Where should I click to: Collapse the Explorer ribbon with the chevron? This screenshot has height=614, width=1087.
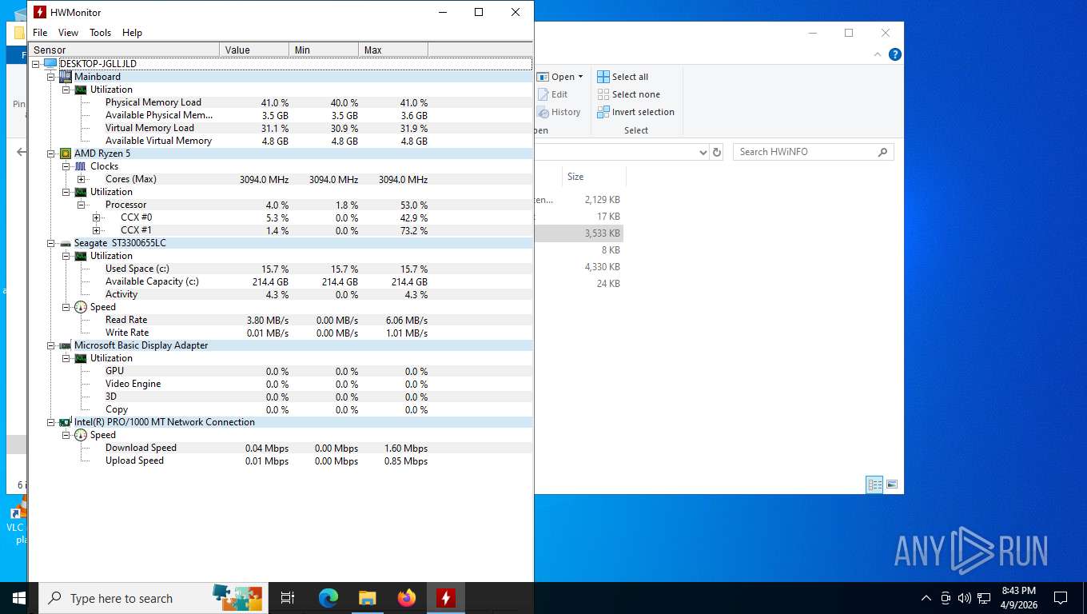point(878,54)
